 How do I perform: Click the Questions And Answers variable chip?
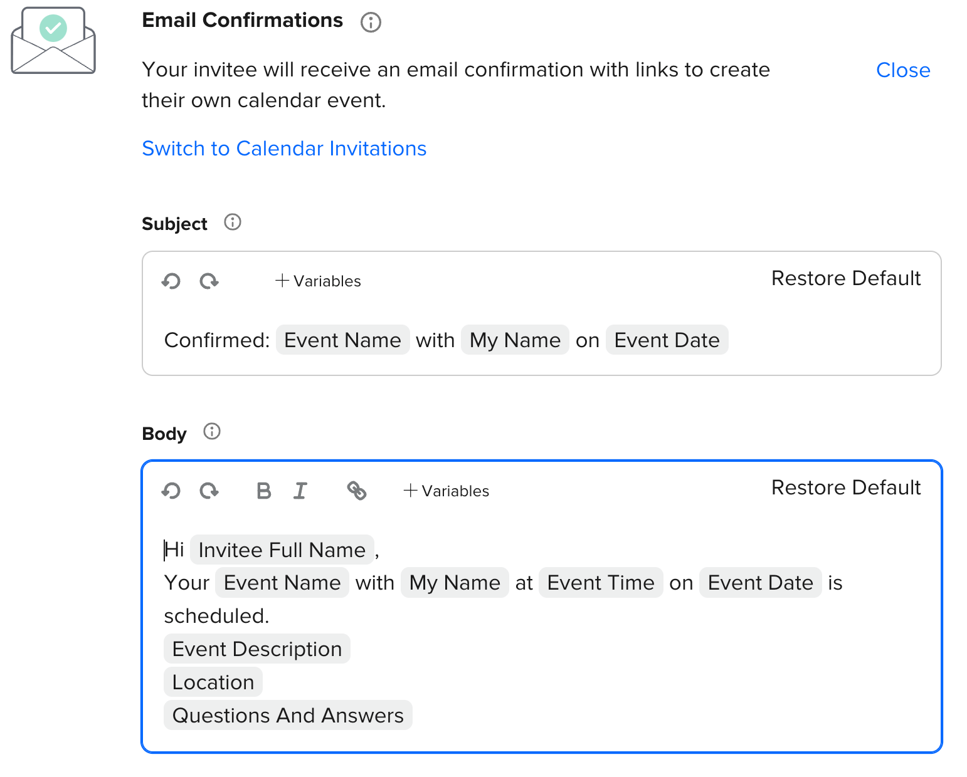[288, 716]
